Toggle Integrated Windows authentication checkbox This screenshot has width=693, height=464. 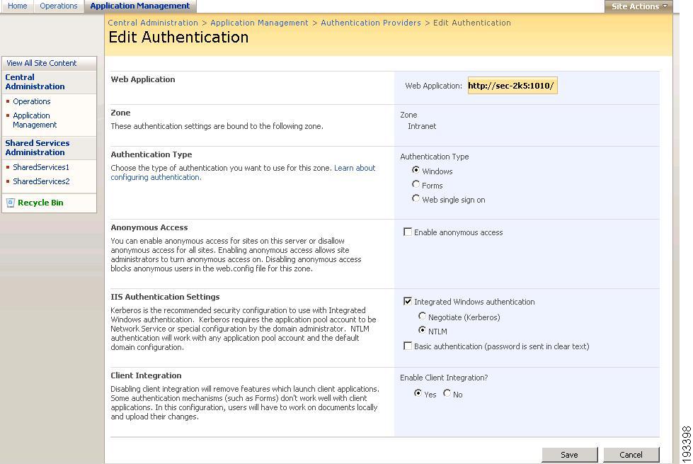(x=408, y=301)
